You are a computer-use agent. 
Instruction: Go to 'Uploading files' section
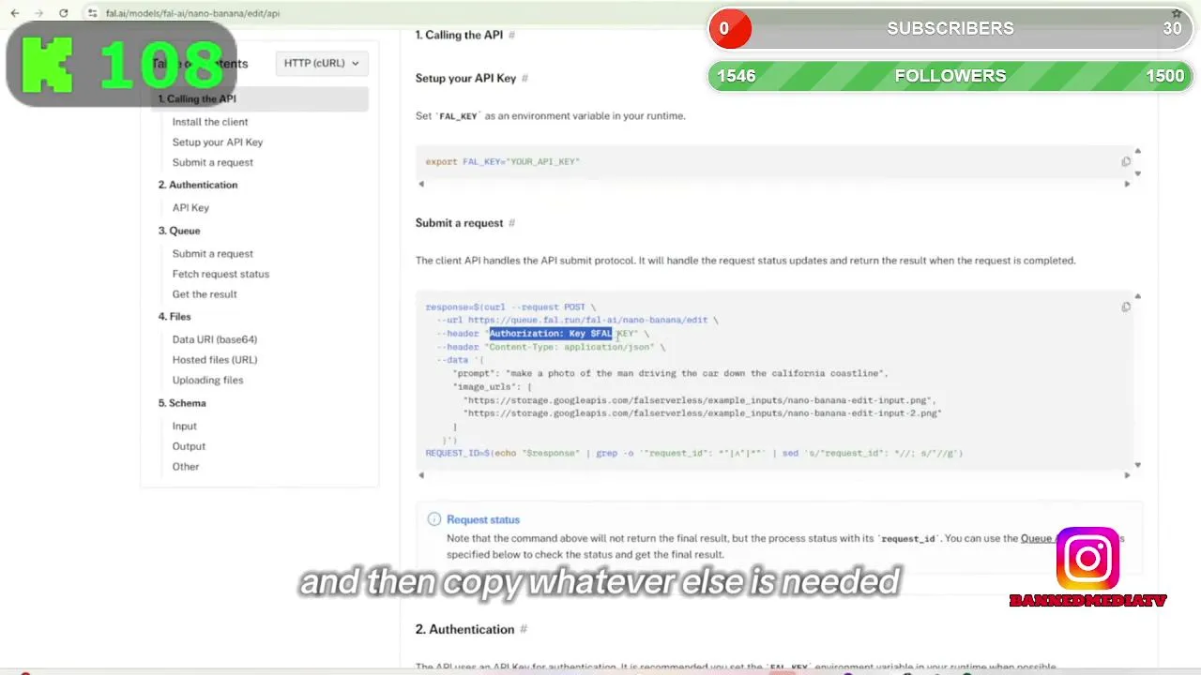[207, 381]
